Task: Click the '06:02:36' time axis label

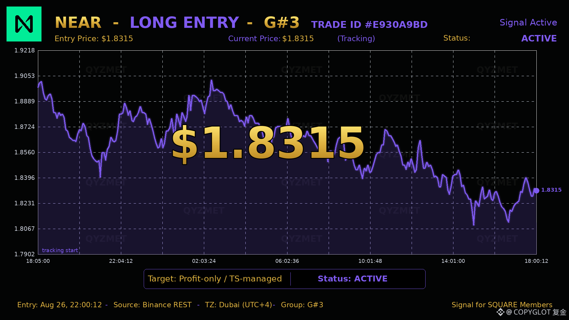Action: pyautogui.click(x=287, y=261)
